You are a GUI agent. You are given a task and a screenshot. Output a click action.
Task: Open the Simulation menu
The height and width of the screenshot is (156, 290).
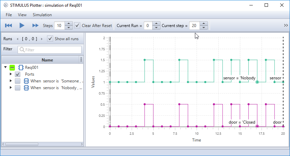click(x=42, y=15)
